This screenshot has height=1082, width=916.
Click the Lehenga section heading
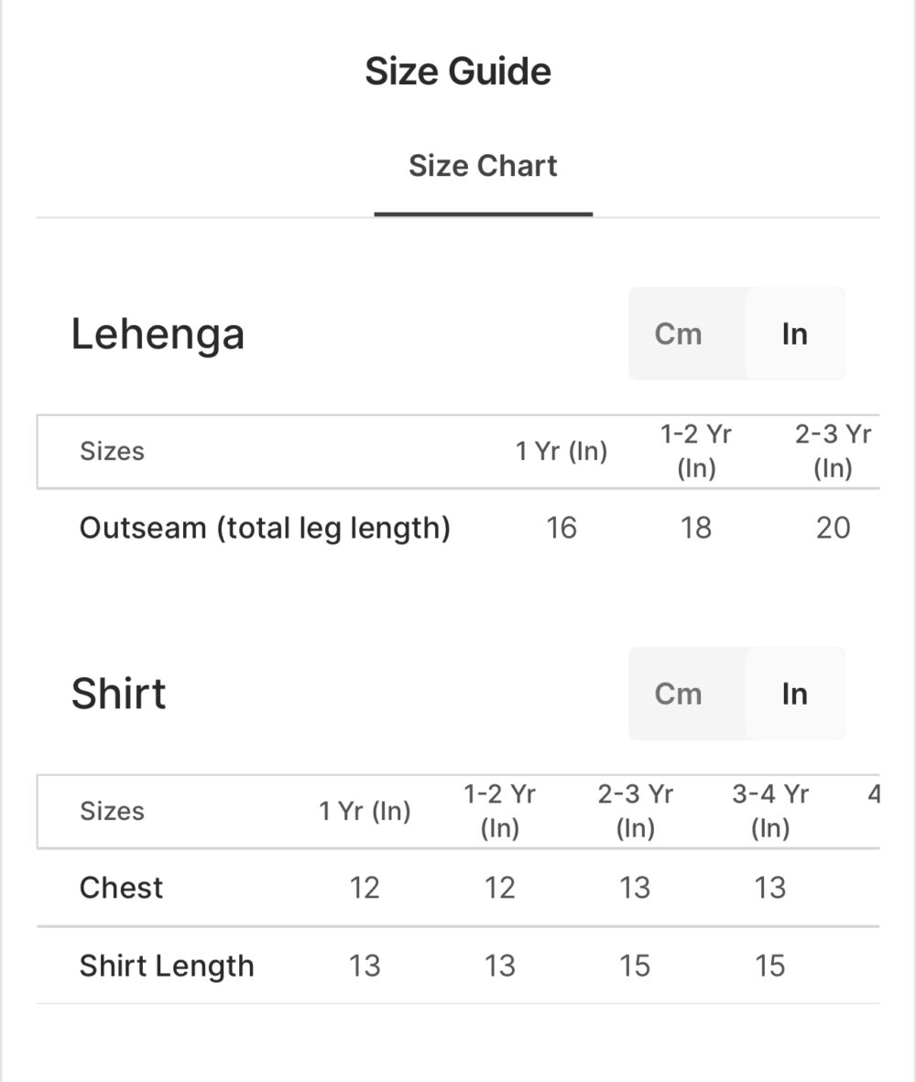[x=158, y=334]
